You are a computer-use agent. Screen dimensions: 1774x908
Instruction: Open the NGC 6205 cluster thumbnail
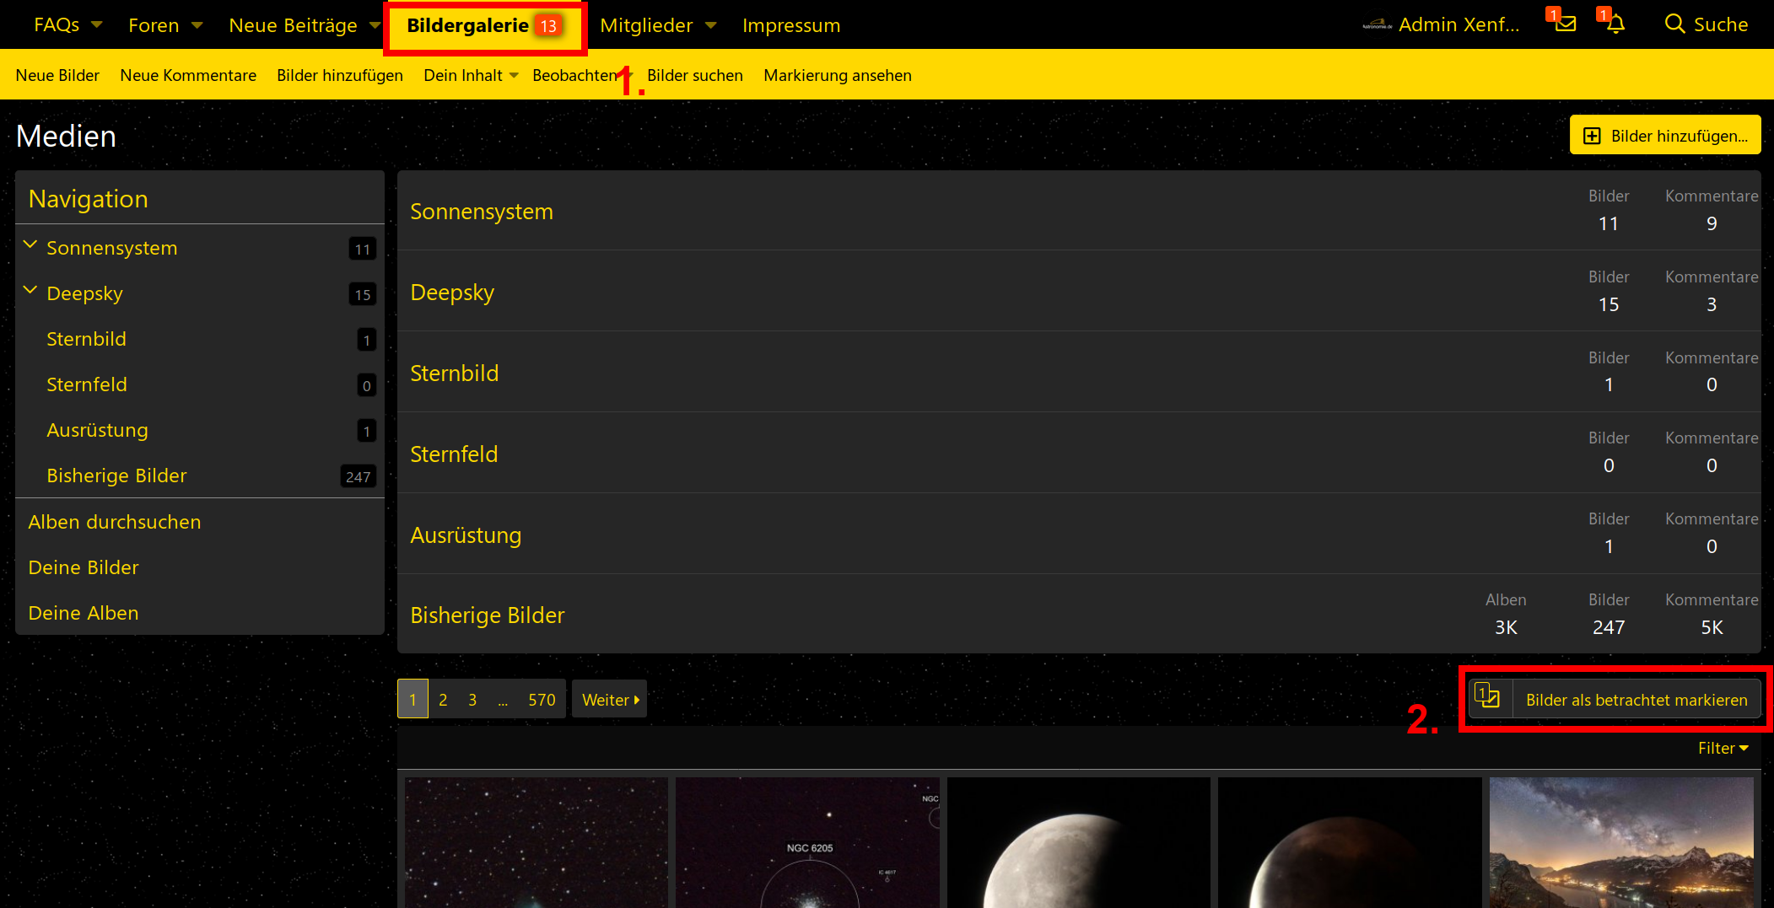click(807, 842)
